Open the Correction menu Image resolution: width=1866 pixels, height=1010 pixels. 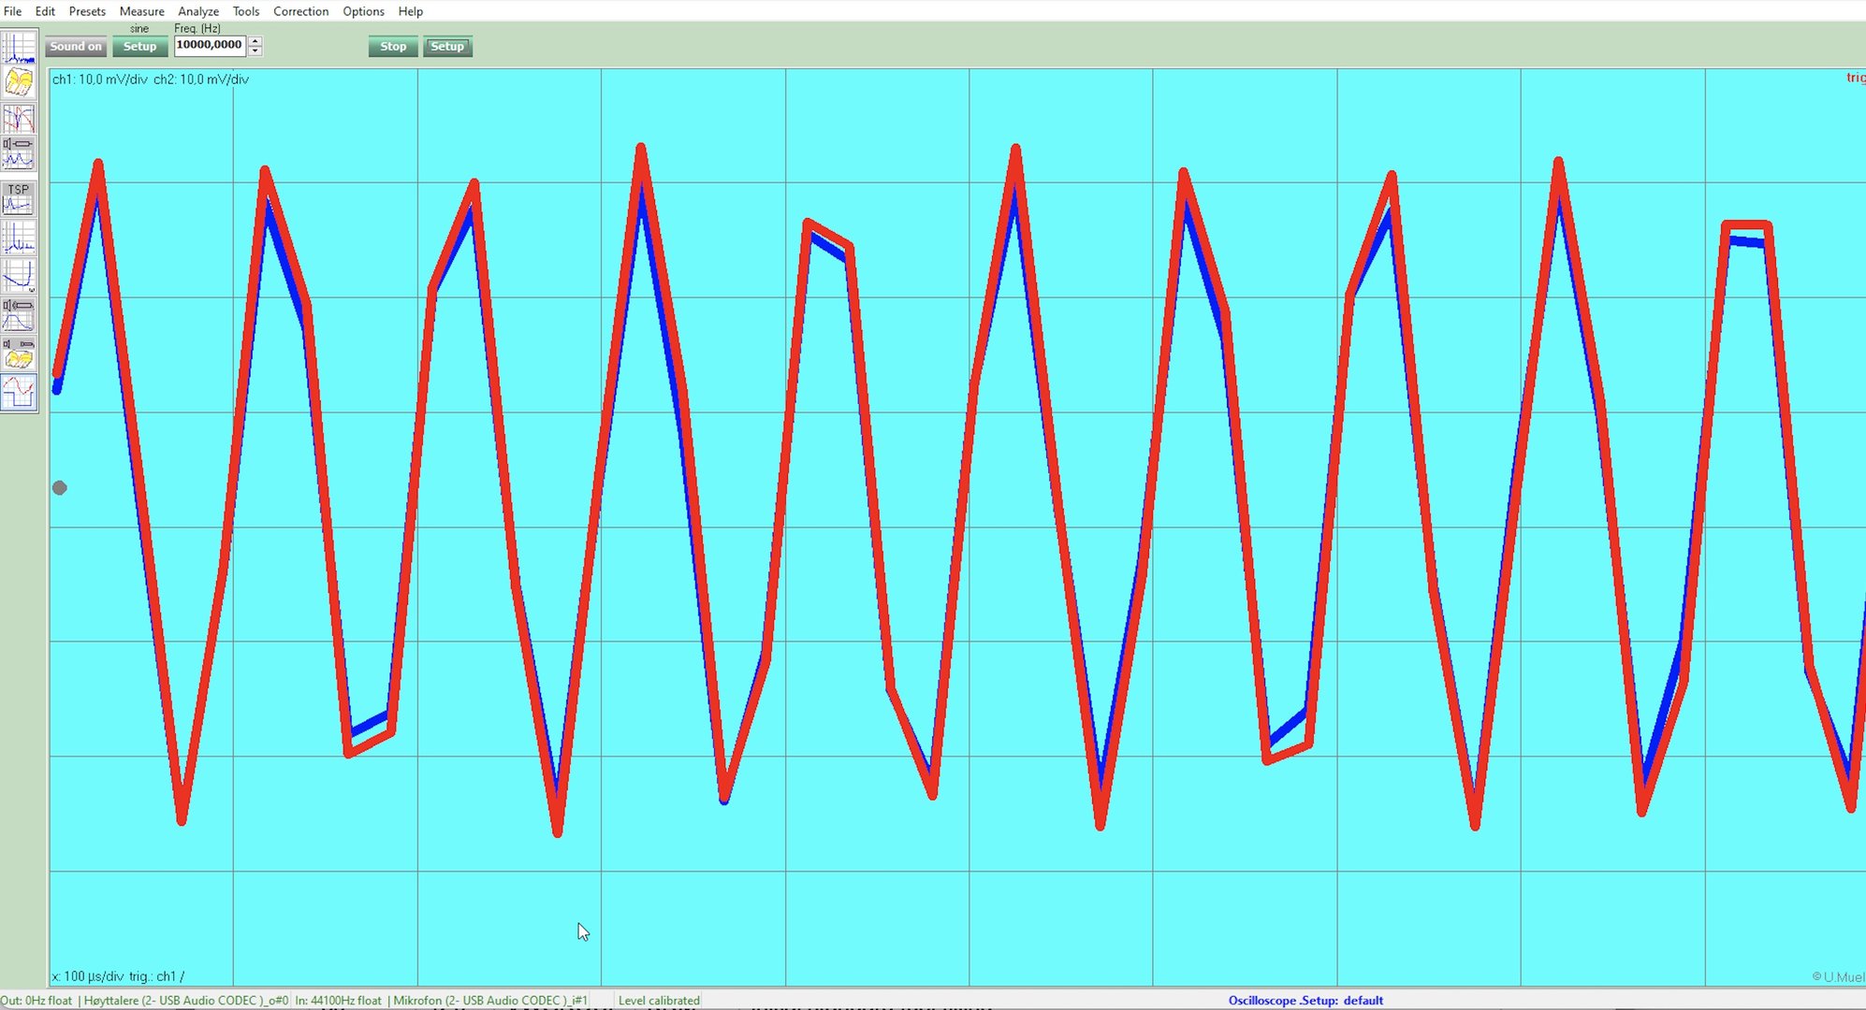point(300,11)
